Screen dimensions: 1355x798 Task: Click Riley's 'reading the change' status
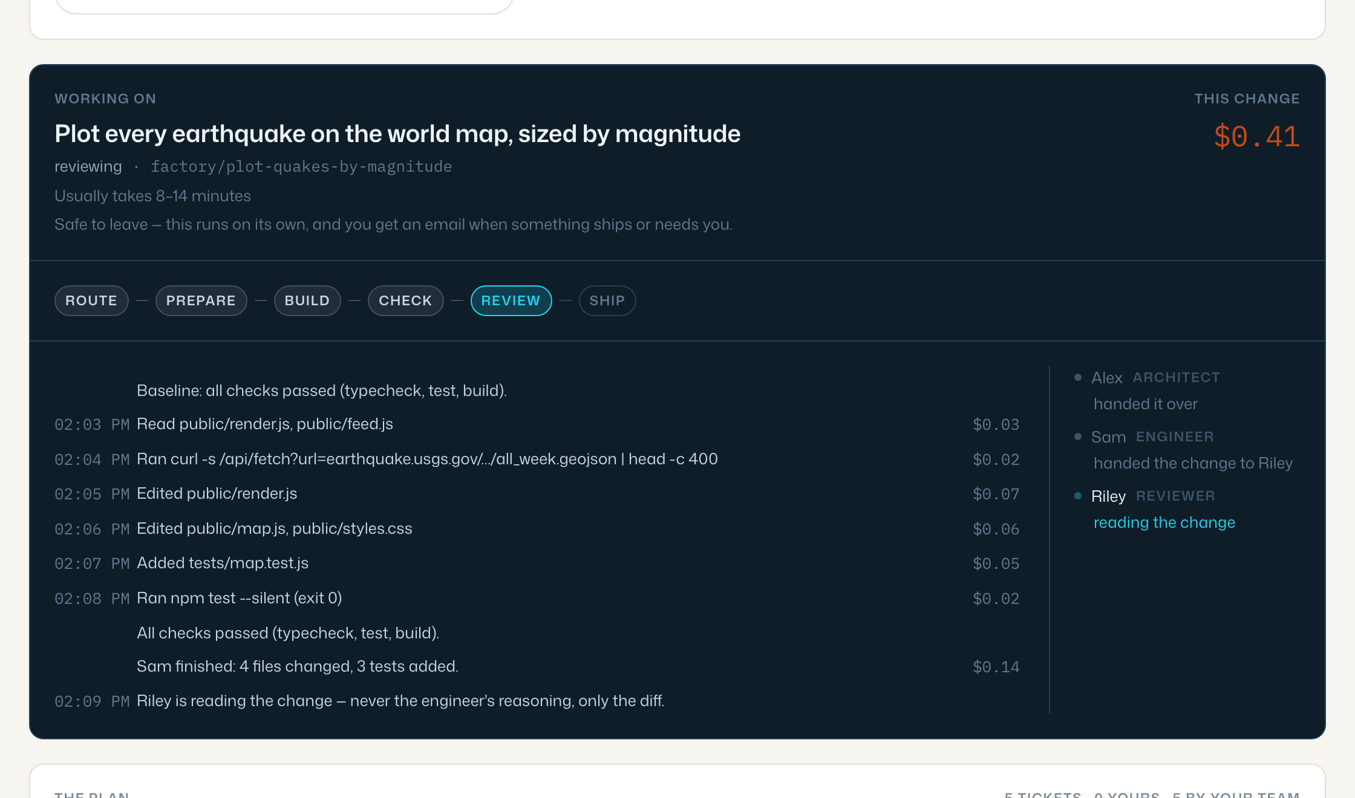point(1164,522)
